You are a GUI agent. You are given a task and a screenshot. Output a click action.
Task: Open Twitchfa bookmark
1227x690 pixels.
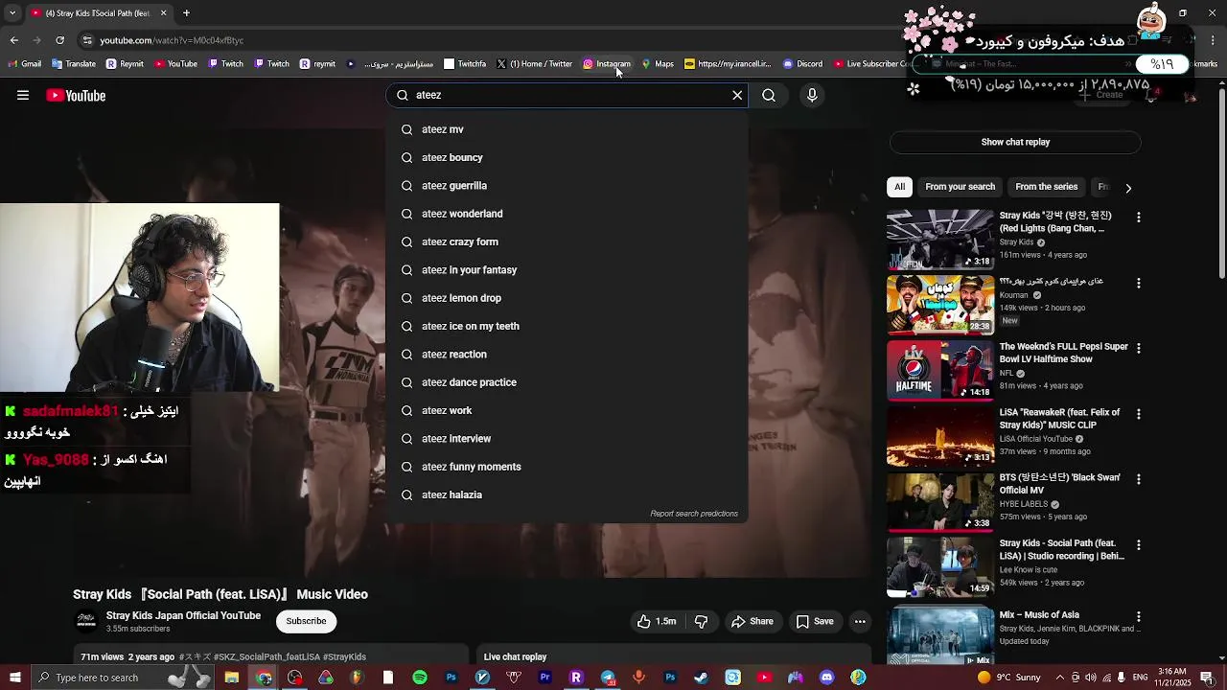pos(465,64)
